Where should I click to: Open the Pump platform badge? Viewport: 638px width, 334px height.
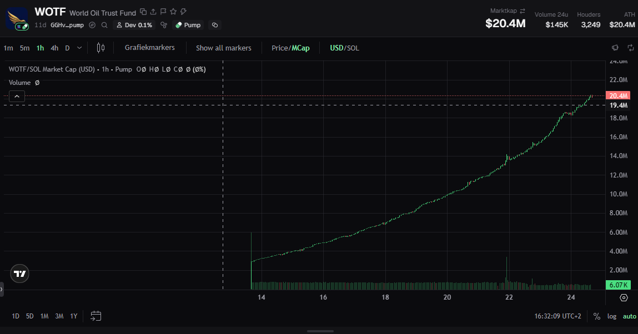click(x=188, y=25)
